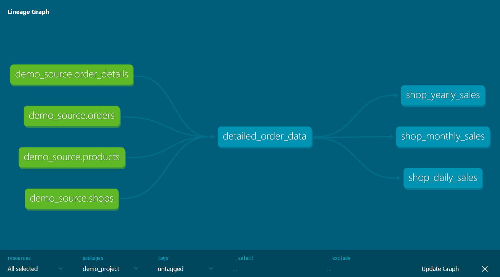Select the shop_daily_sales model node

(443, 178)
